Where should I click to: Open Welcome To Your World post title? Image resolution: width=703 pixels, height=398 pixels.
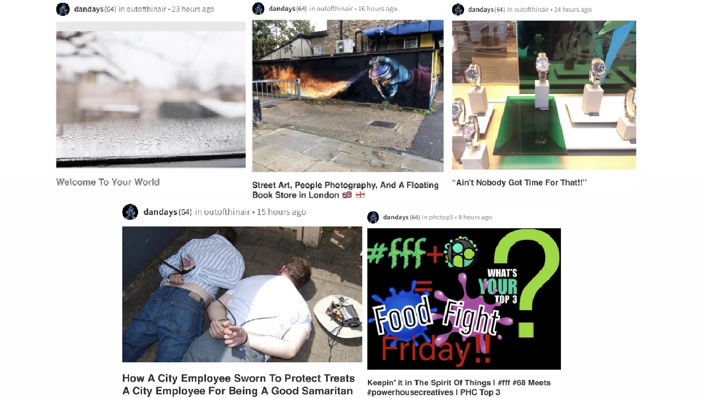[108, 182]
